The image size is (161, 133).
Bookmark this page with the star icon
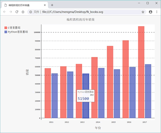click(143, 12)
